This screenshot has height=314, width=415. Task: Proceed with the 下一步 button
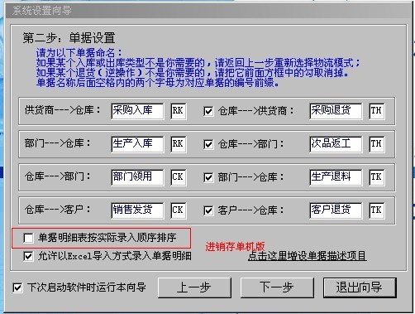coord(277,287)
